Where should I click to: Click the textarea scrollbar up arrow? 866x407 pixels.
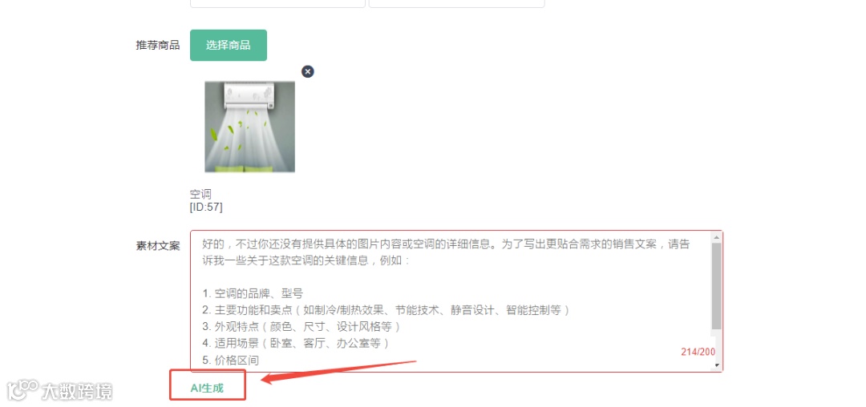[716, 238]
